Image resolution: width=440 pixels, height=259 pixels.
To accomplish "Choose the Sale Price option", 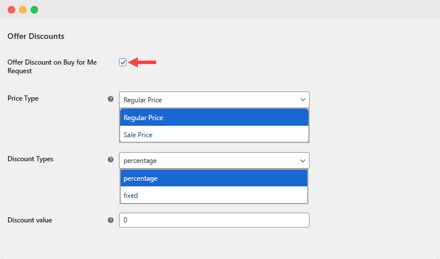I will [214, 135].
